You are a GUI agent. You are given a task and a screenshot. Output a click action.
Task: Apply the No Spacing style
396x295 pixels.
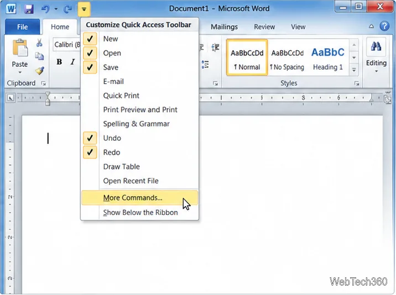(x=288, y=57)
